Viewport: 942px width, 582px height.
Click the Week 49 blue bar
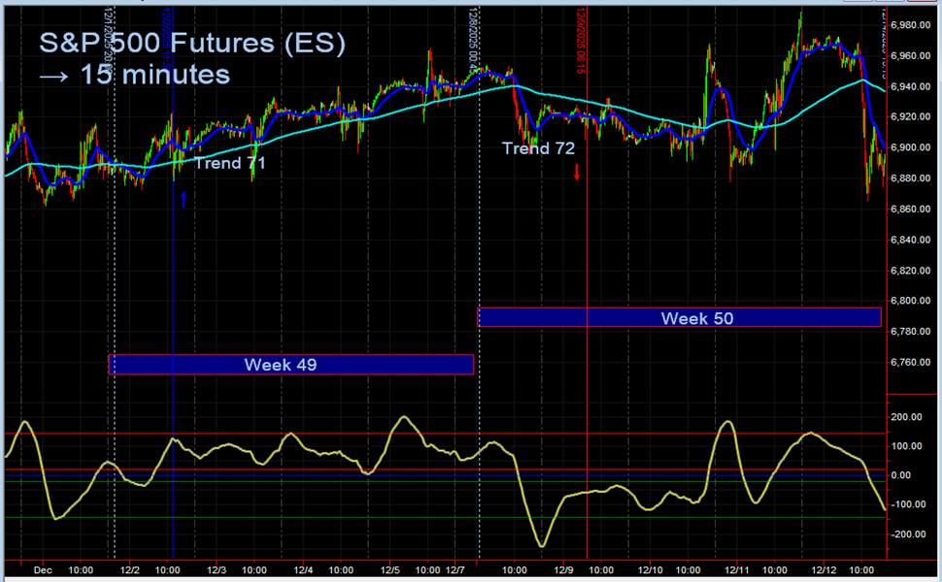291,365
